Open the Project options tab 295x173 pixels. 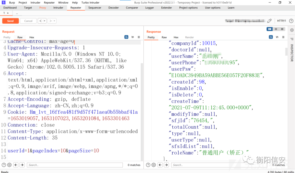point(188,8)
